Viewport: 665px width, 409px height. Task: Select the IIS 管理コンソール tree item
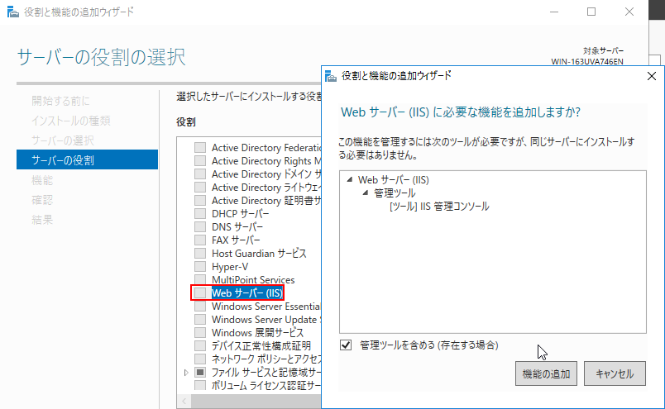pos(438,207)
